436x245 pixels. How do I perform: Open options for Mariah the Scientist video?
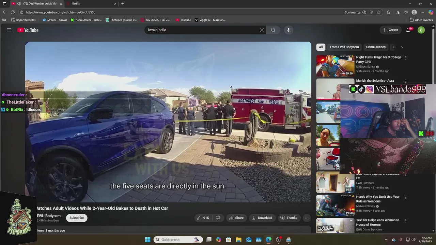click(406, 81)
